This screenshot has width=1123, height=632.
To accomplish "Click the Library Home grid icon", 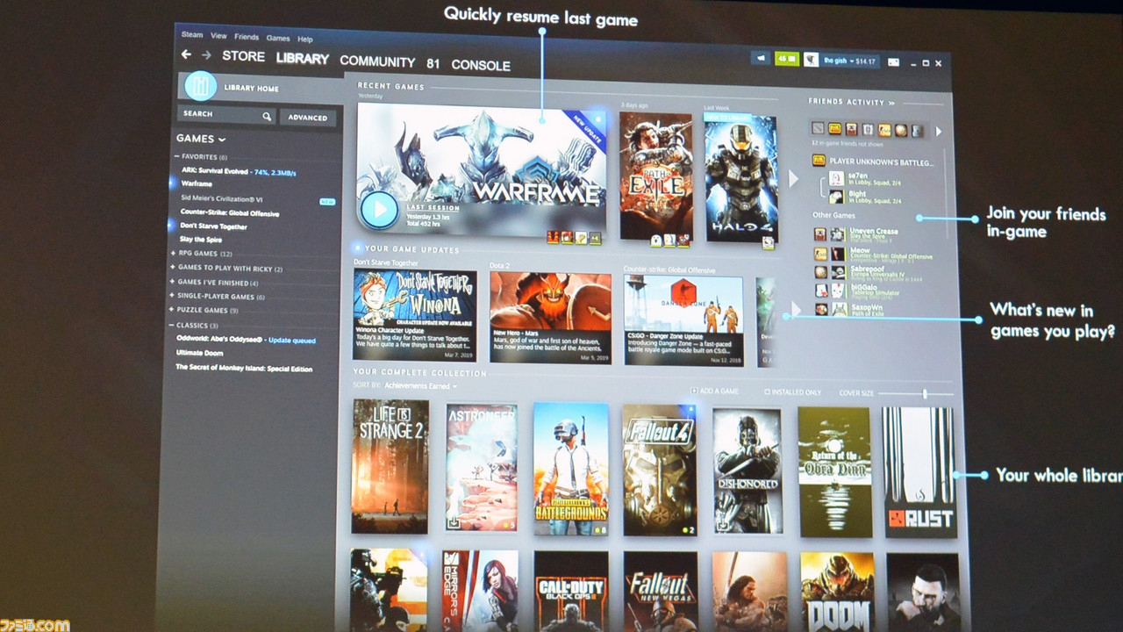I will tap(201, 86).
